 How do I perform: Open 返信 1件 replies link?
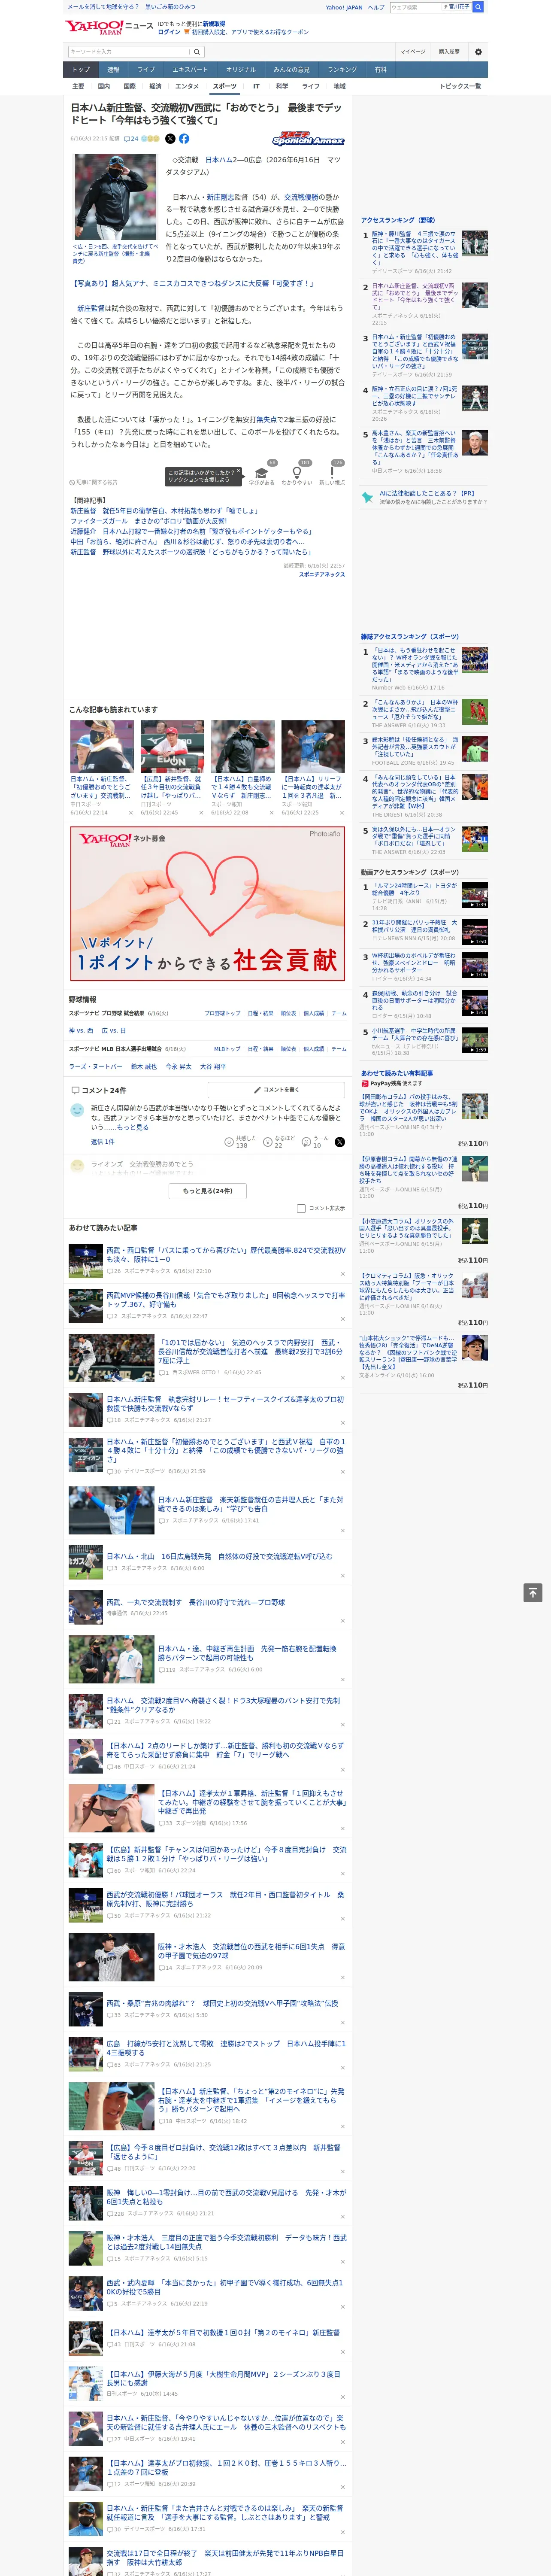[102, 1142]
